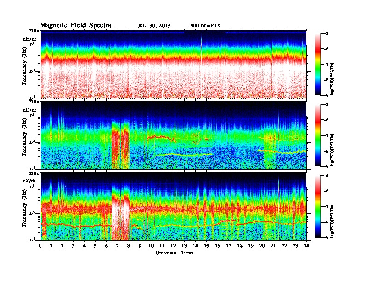Click hour '7' on the Universal Time axis
The image size is (365, 282).
tap(118, 246)
